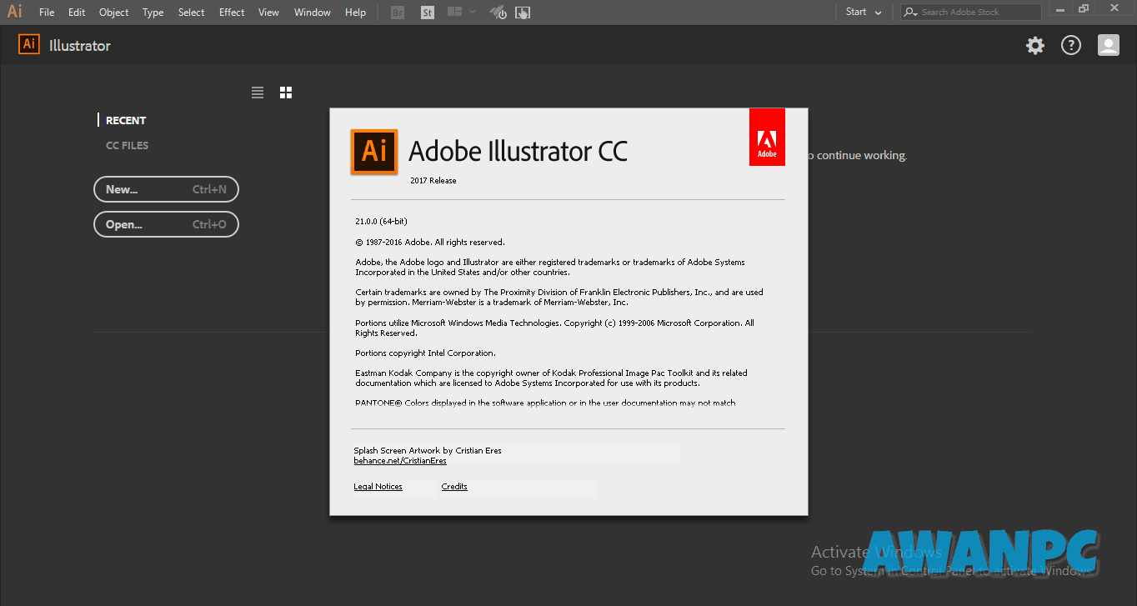Open the Legal Notices link
Image resolution: width=1137 pixels, height=606 pixels.
coord(378,487)
